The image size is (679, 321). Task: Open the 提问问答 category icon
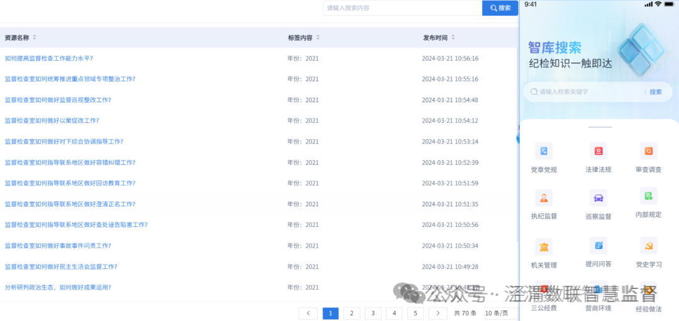(599, 245)
